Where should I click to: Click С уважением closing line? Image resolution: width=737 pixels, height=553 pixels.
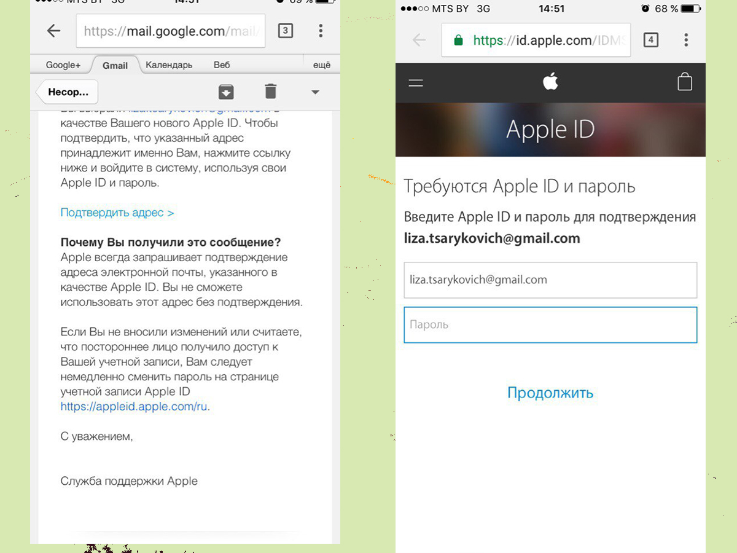pos(96,436)
